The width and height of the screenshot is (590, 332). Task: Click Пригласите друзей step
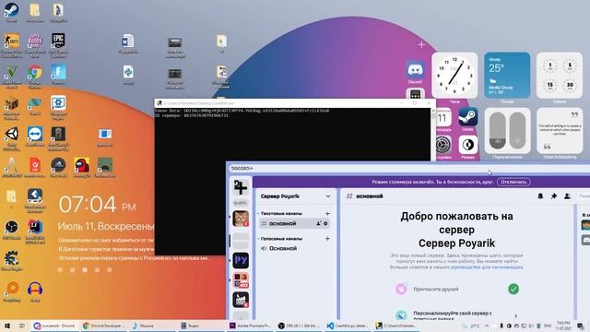tap(457, 289)
